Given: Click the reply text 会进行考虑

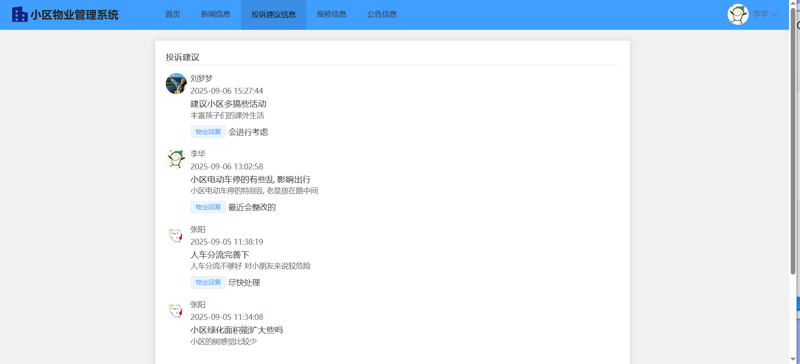Looking at the screenshot, I should tap(248, 132).
